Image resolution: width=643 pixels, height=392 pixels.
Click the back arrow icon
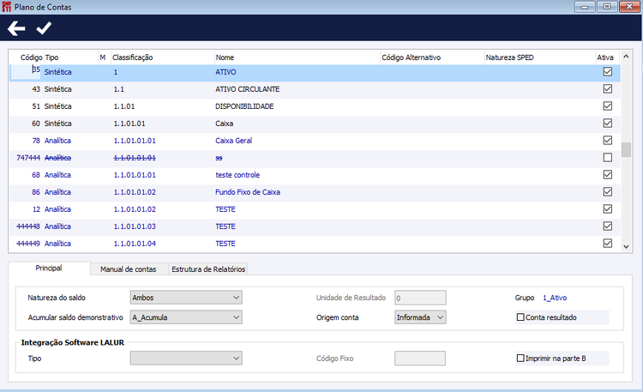click(16, 28)
